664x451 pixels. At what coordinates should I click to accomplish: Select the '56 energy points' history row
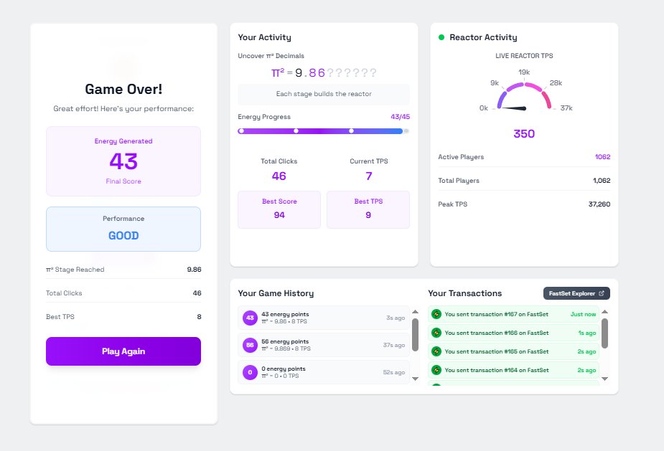324,345
